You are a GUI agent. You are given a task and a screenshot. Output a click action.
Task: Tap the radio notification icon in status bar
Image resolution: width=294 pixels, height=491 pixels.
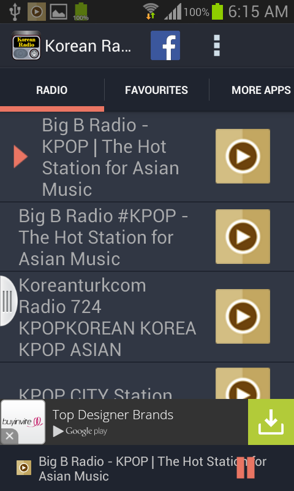pos(37,12)
